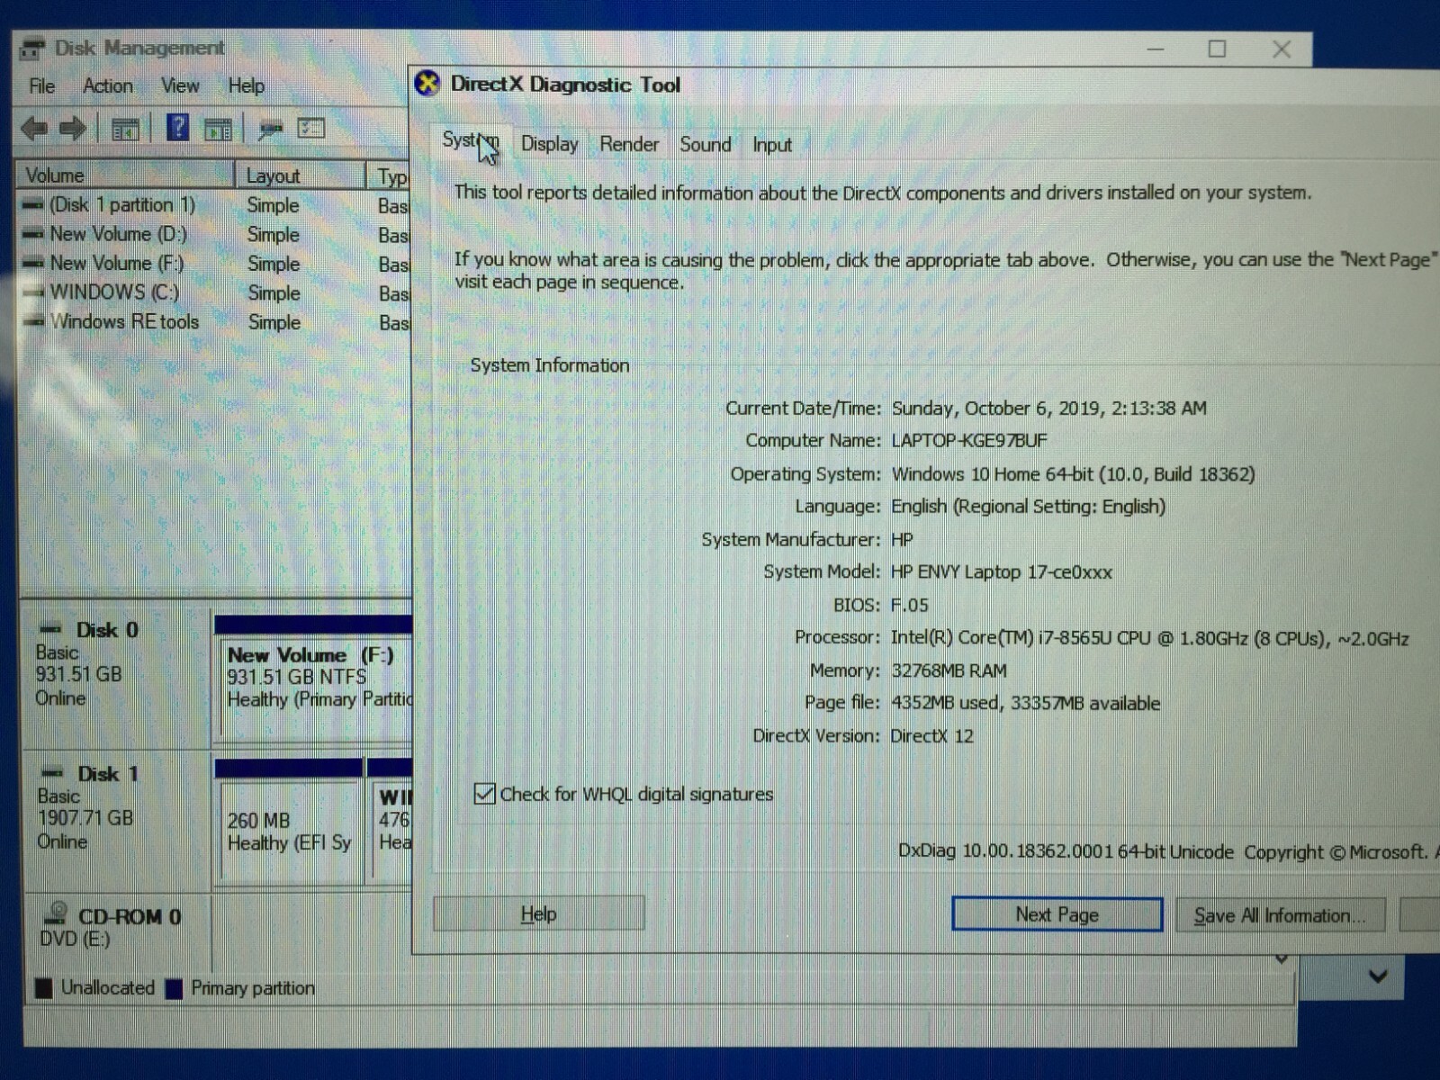The height and width of the screenshot is (1080, 1440).
Task: Click the Back arrow in Disk Management toolbar
Action: [x=34, y=129]
